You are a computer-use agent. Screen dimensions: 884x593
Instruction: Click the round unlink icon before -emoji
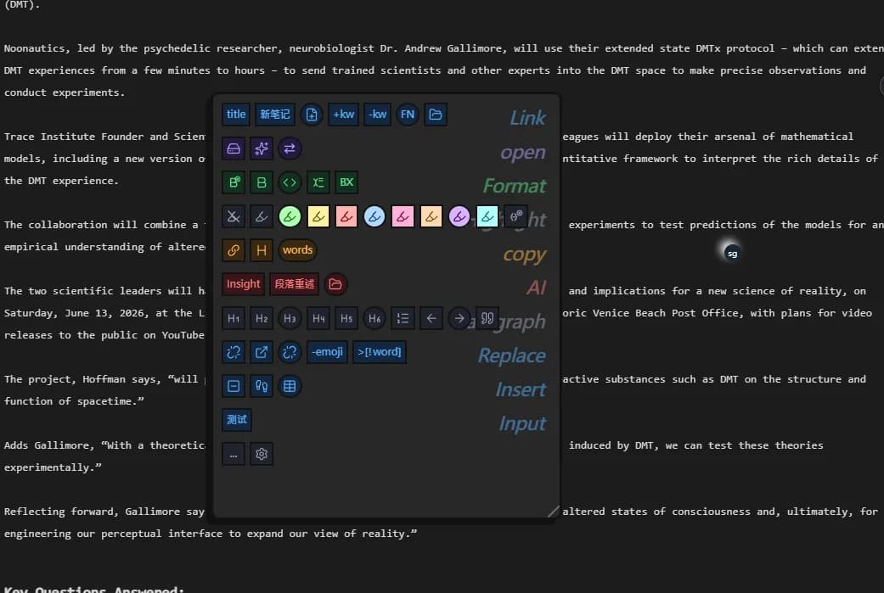pos(290,352)
